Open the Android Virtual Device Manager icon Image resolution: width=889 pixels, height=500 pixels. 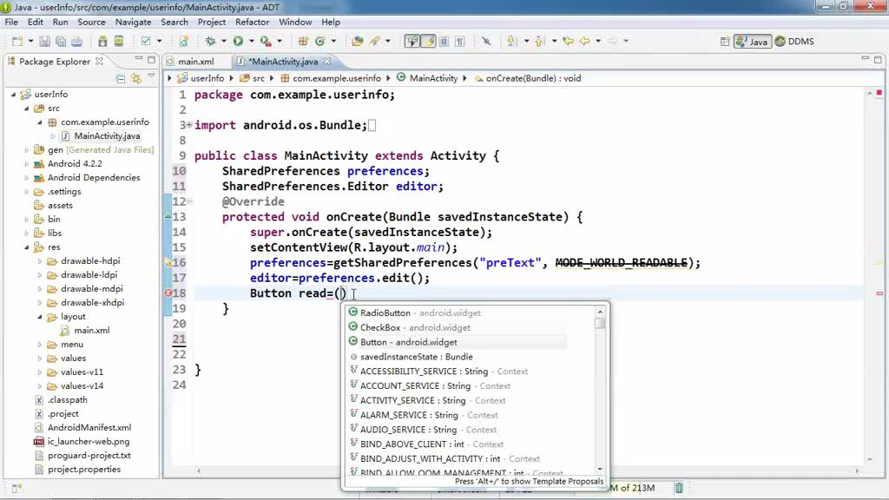119,42
